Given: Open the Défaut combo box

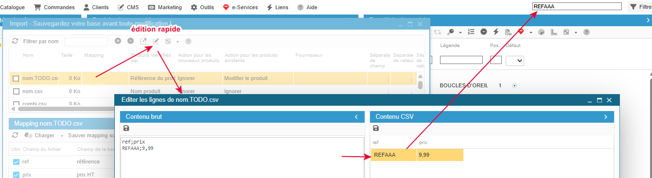Looking at the screenshot, I should (515, 61).
